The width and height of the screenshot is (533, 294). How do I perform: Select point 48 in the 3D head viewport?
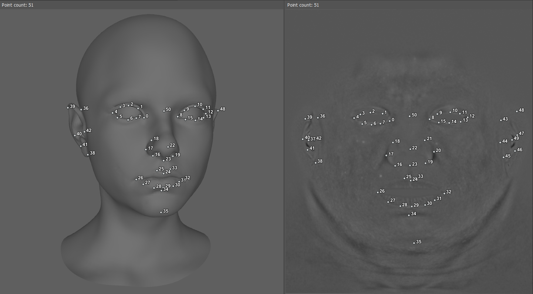[x=218, y=110]
